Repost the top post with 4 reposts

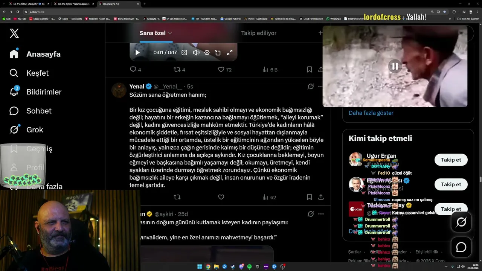(x=179, y=70)
